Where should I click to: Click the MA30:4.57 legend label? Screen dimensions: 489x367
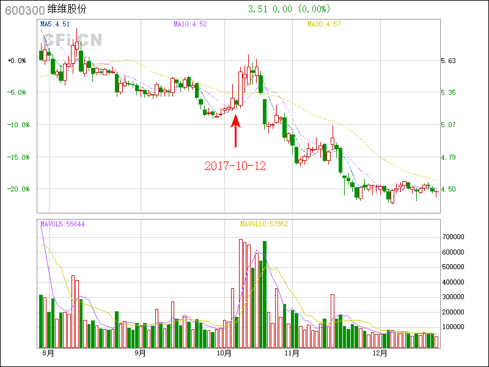[x=323, y=24]
